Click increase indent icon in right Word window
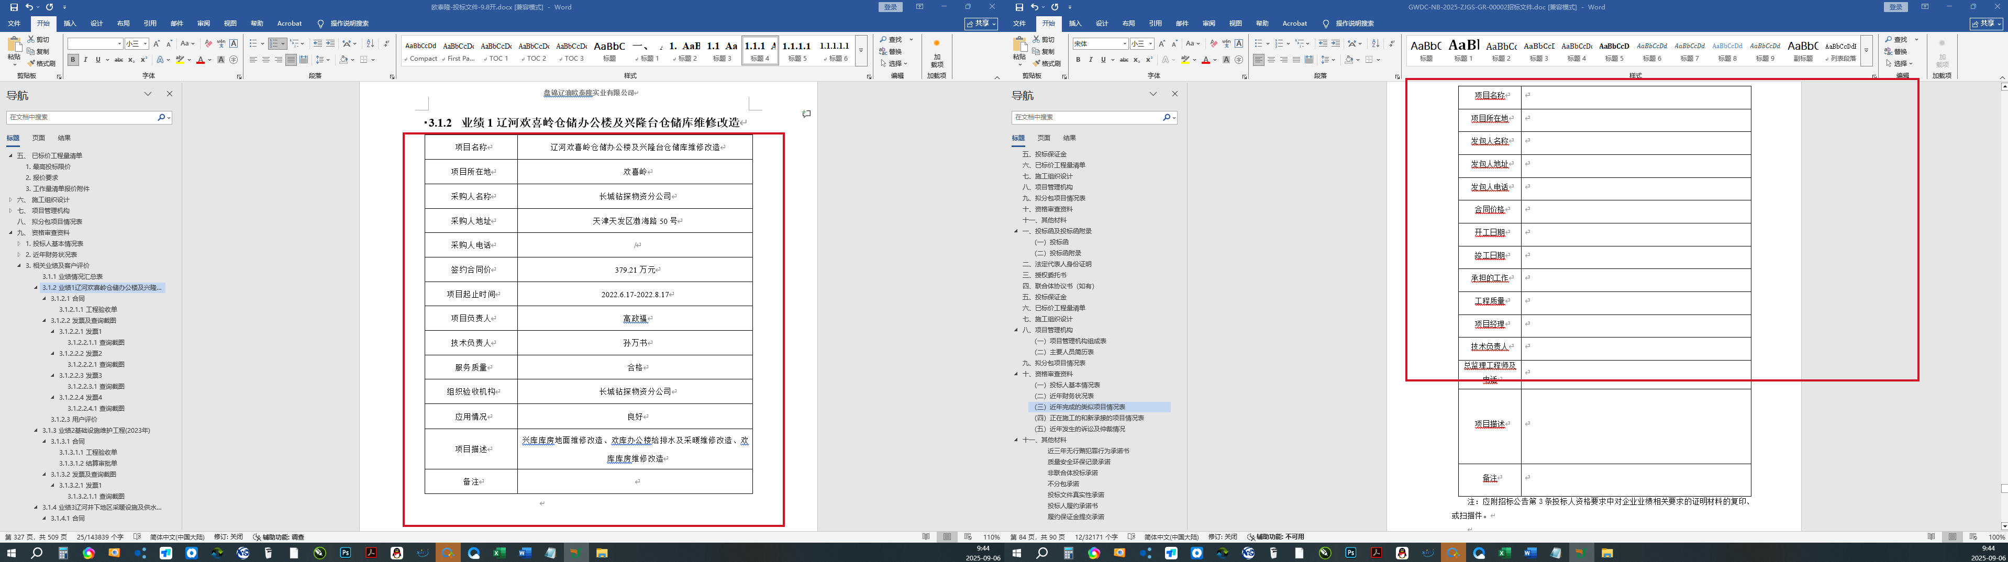The height and width of the screenshot is (562, 2008). point(1335,43)
